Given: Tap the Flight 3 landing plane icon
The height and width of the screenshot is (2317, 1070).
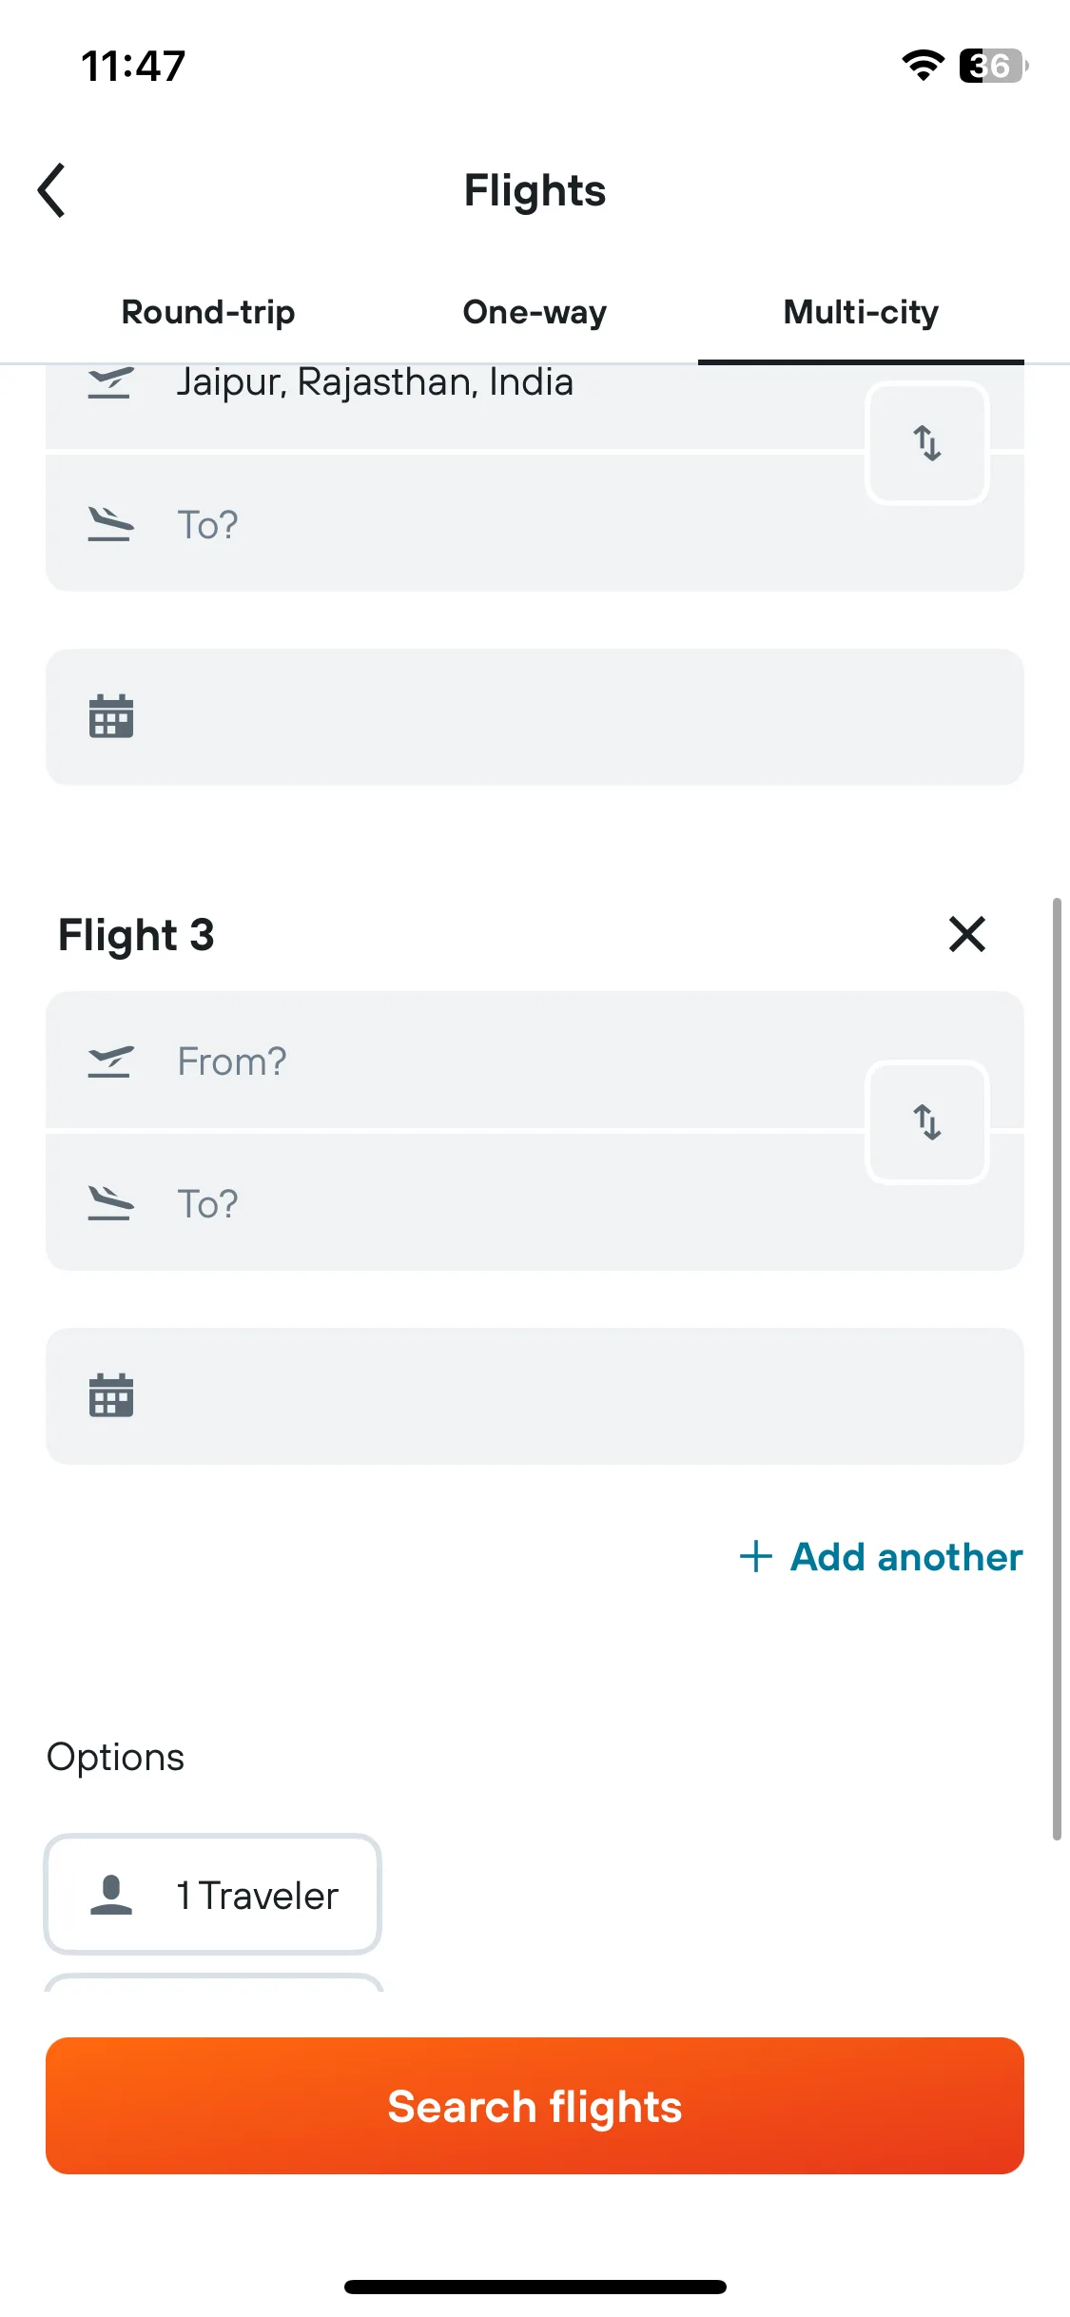Looking at the screenshot, I should (x=110, y=1203).
